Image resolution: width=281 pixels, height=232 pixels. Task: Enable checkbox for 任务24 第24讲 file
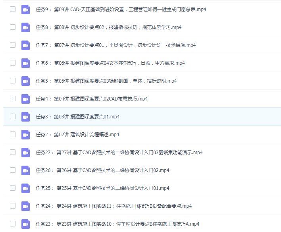pos(13,206)
